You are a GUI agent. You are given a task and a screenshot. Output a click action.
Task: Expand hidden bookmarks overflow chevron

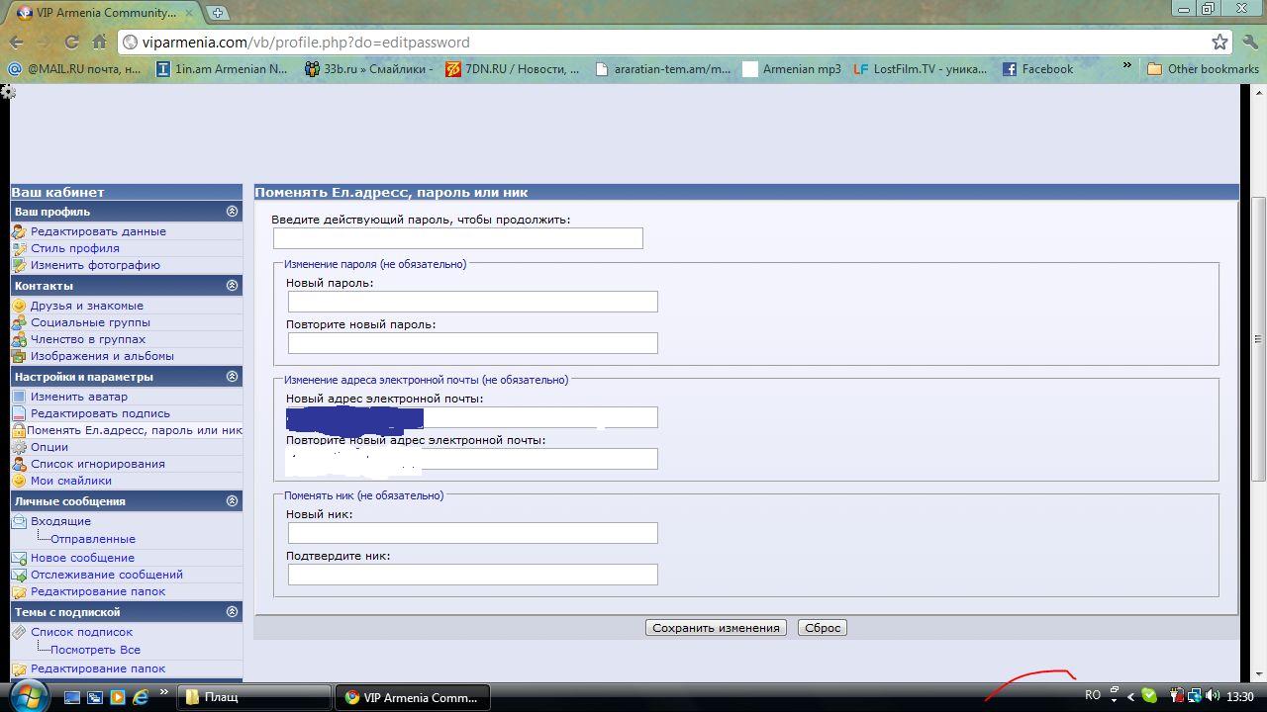point(1126,66)
